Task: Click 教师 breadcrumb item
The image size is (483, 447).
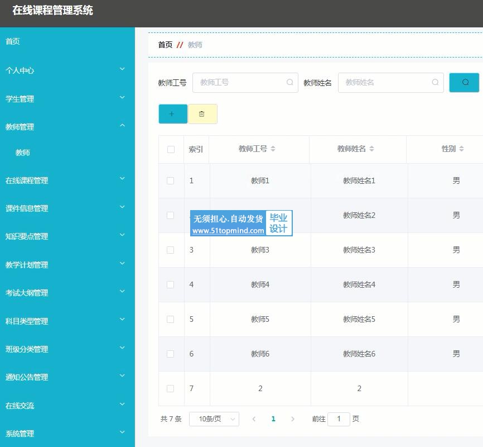Action: [x=195, y=45]
